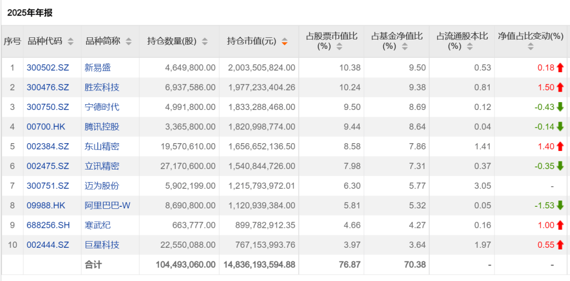Sort by 占基金净值比(%) arrows
This screenshot has height=281, width=570.
(405, 46)
